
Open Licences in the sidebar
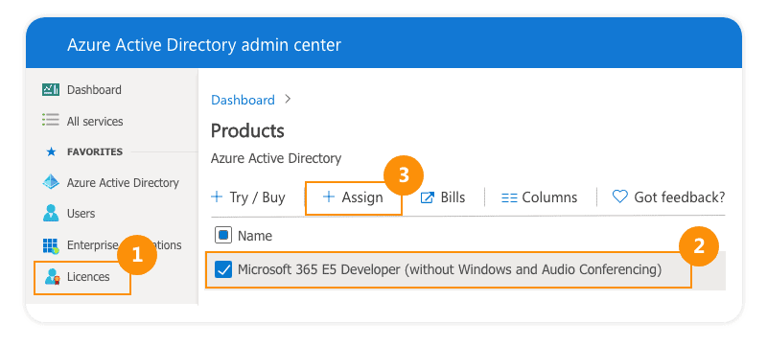click(88, 277)
